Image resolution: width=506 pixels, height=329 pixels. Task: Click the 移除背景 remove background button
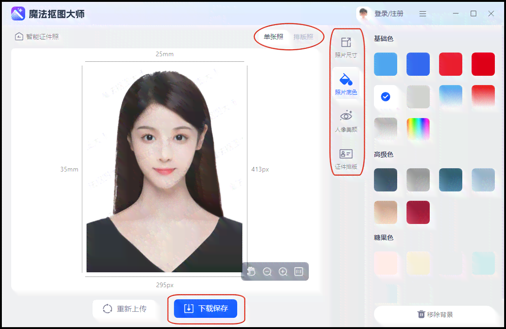tap(435, 315)
